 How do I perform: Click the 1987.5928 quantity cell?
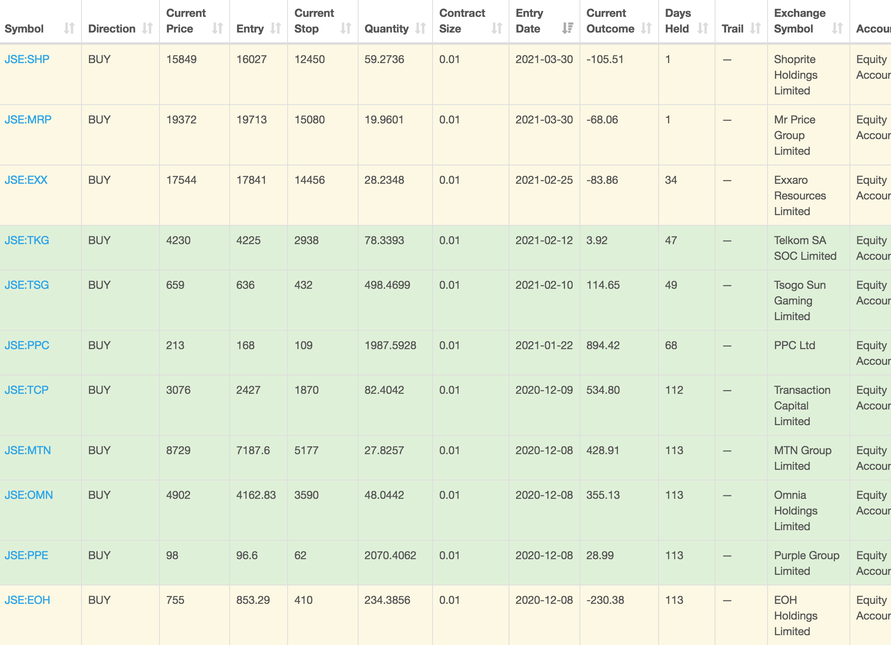(395, 353)
